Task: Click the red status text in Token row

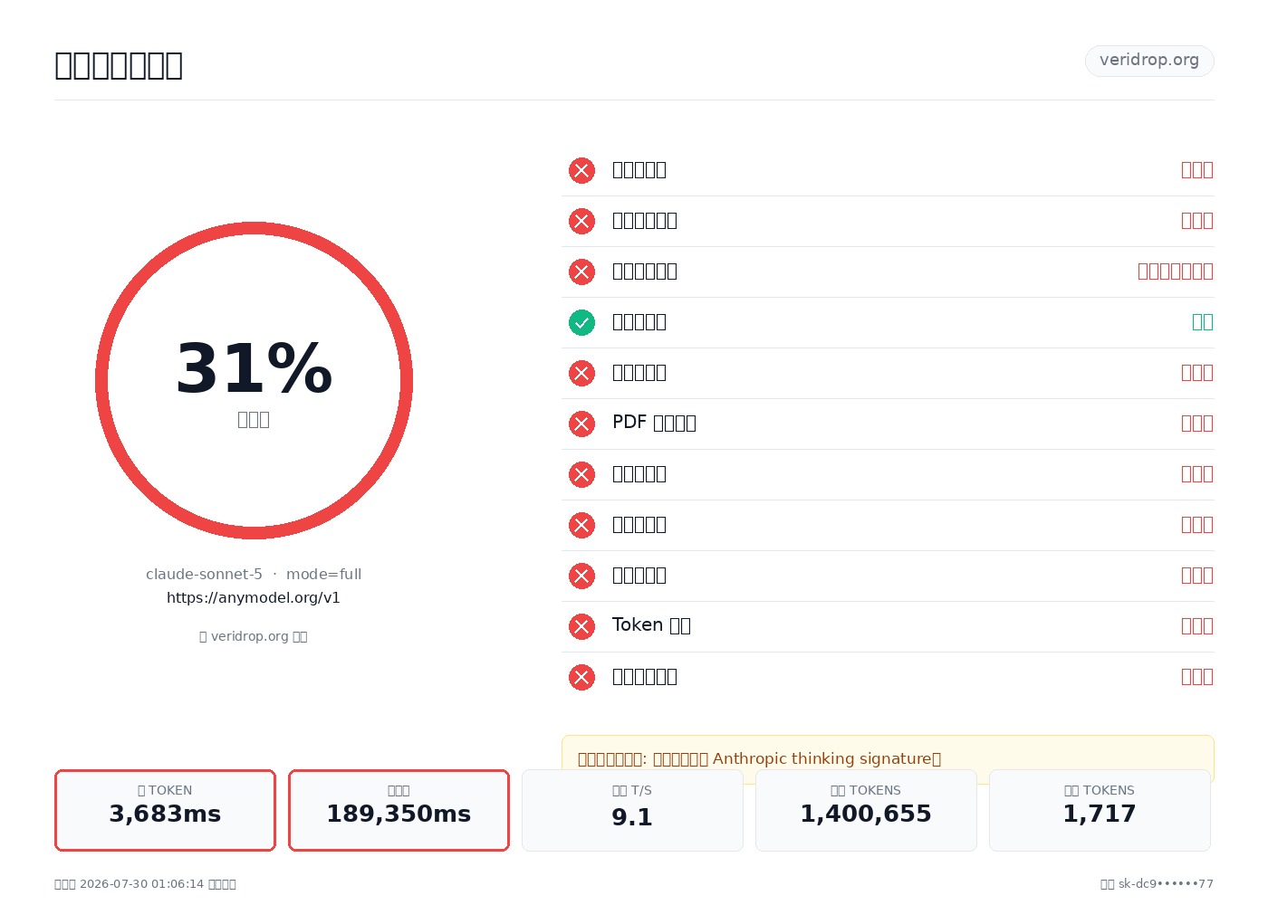Action: (x=1197, y=625)
